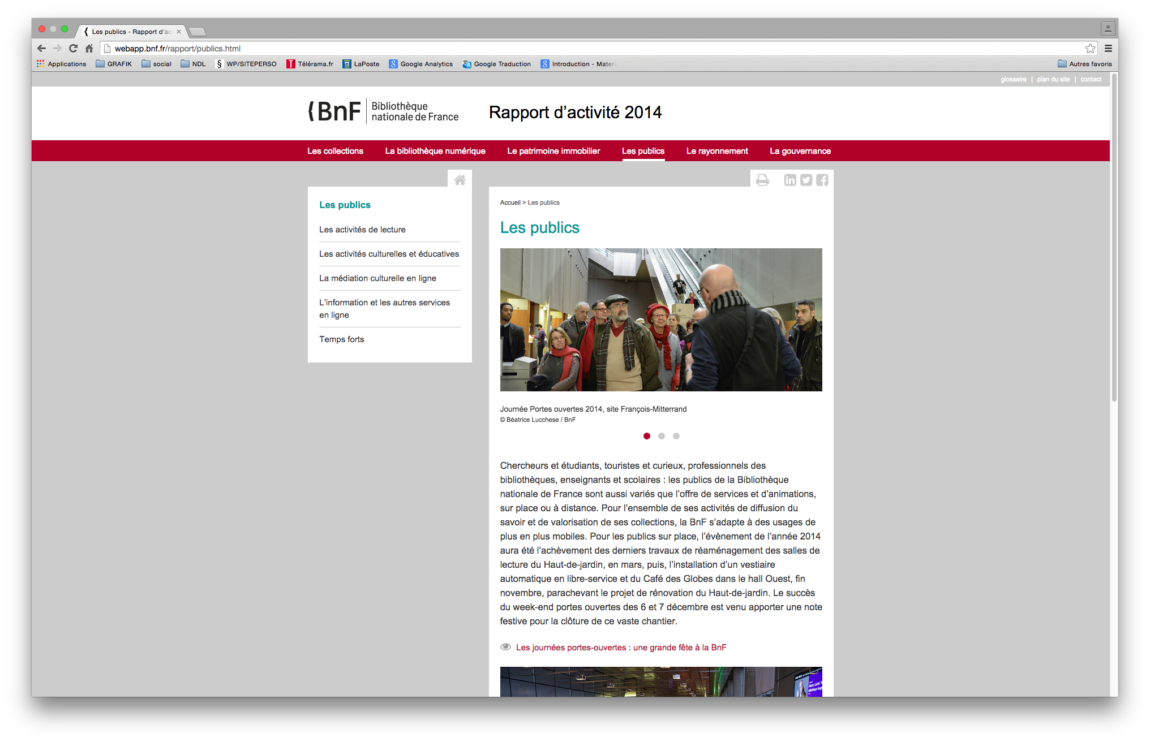This screenshot has width=1150, height=742.
Task: Click the print page icon
Action: pos(762,180)
